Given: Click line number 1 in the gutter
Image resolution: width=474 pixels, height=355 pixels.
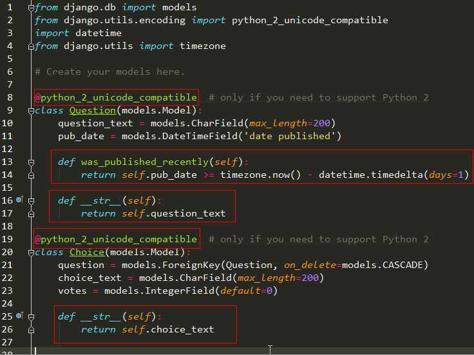Looking at the screenshot, I should (10, 7).
